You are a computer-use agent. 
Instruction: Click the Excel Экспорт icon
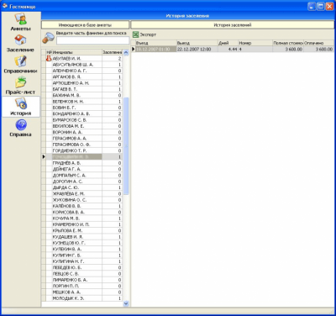135,34
